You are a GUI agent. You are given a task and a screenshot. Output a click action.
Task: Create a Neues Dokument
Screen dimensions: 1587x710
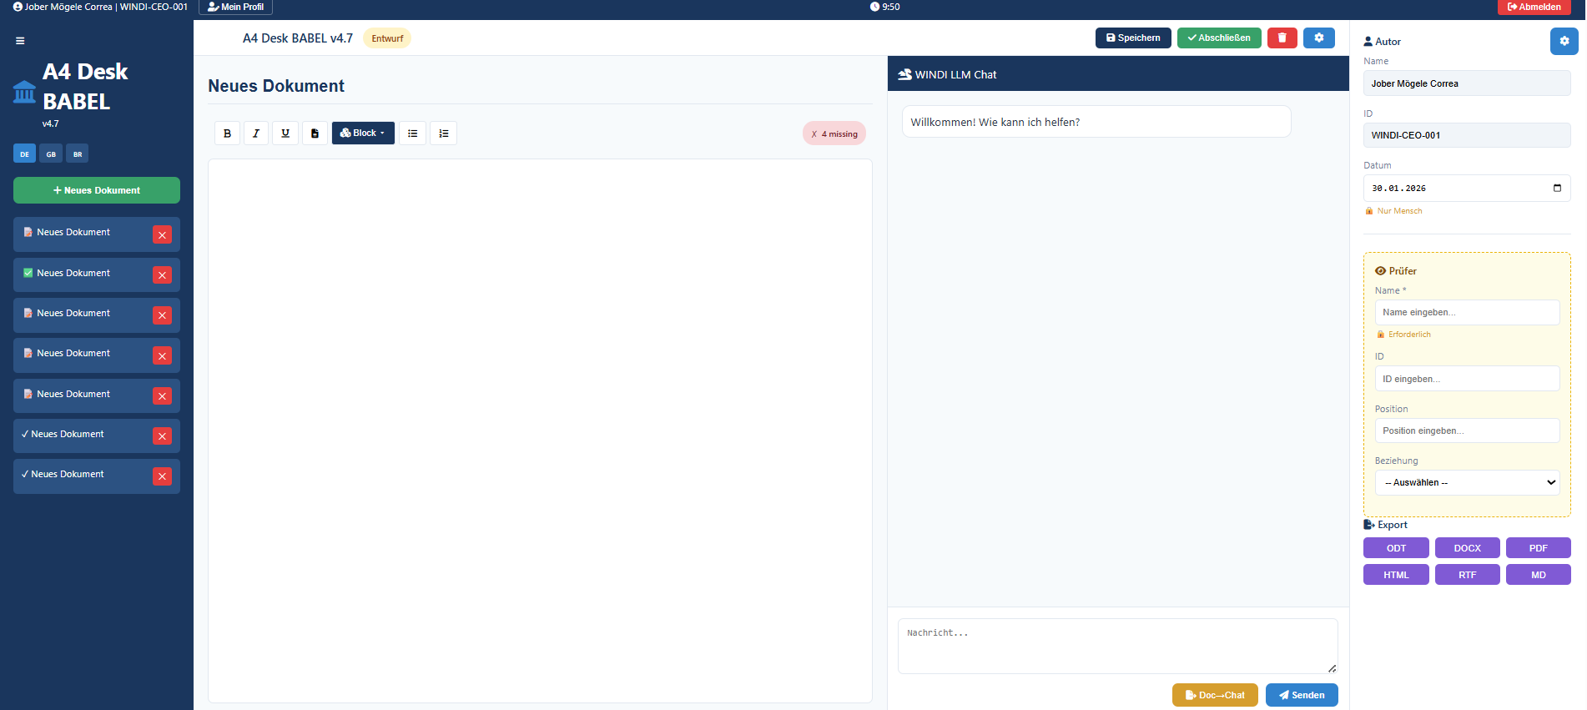(97, 190)
